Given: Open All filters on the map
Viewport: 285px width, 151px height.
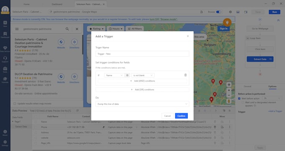Looking at the screenshot, I should click(x=135, y=29).
